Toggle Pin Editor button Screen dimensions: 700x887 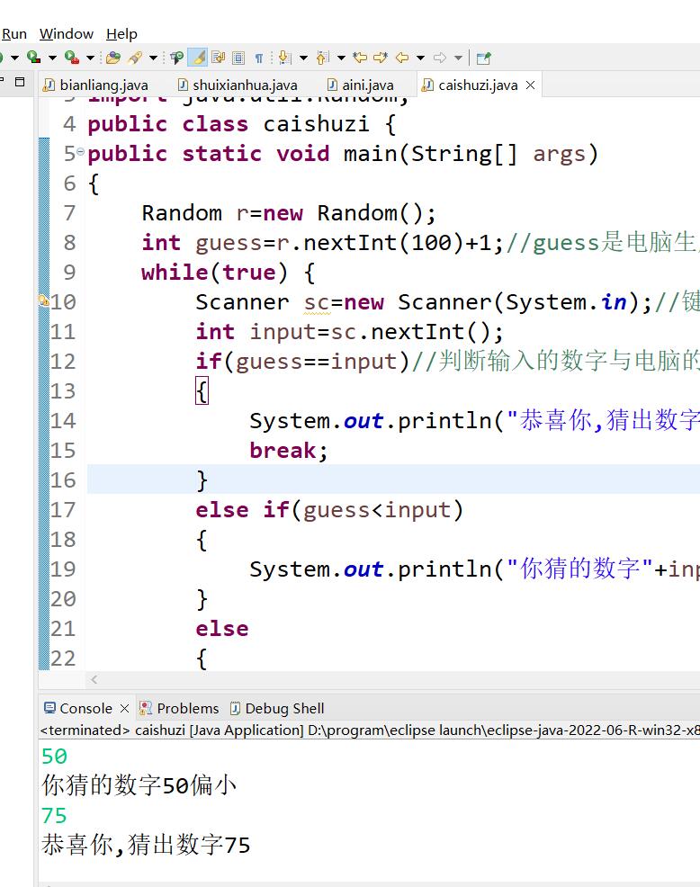click(483, 58)
